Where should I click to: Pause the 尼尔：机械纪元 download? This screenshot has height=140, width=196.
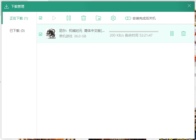click(172, 33)
